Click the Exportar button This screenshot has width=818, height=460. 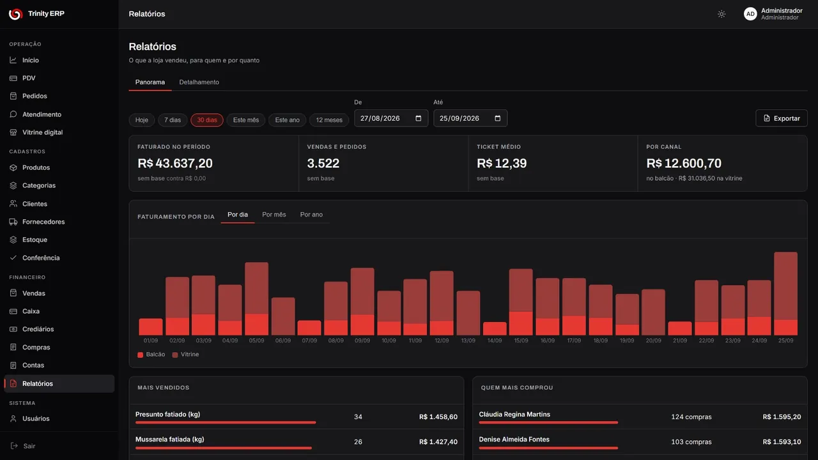coord(782,118)
